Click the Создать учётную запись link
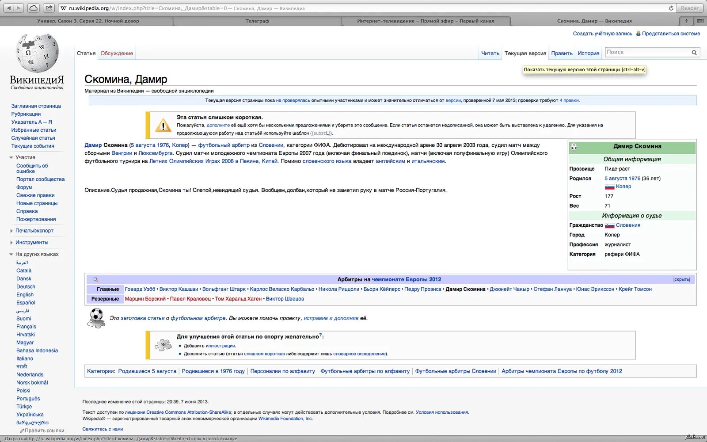This screenshot has height=442, width=707. [602, 34]
